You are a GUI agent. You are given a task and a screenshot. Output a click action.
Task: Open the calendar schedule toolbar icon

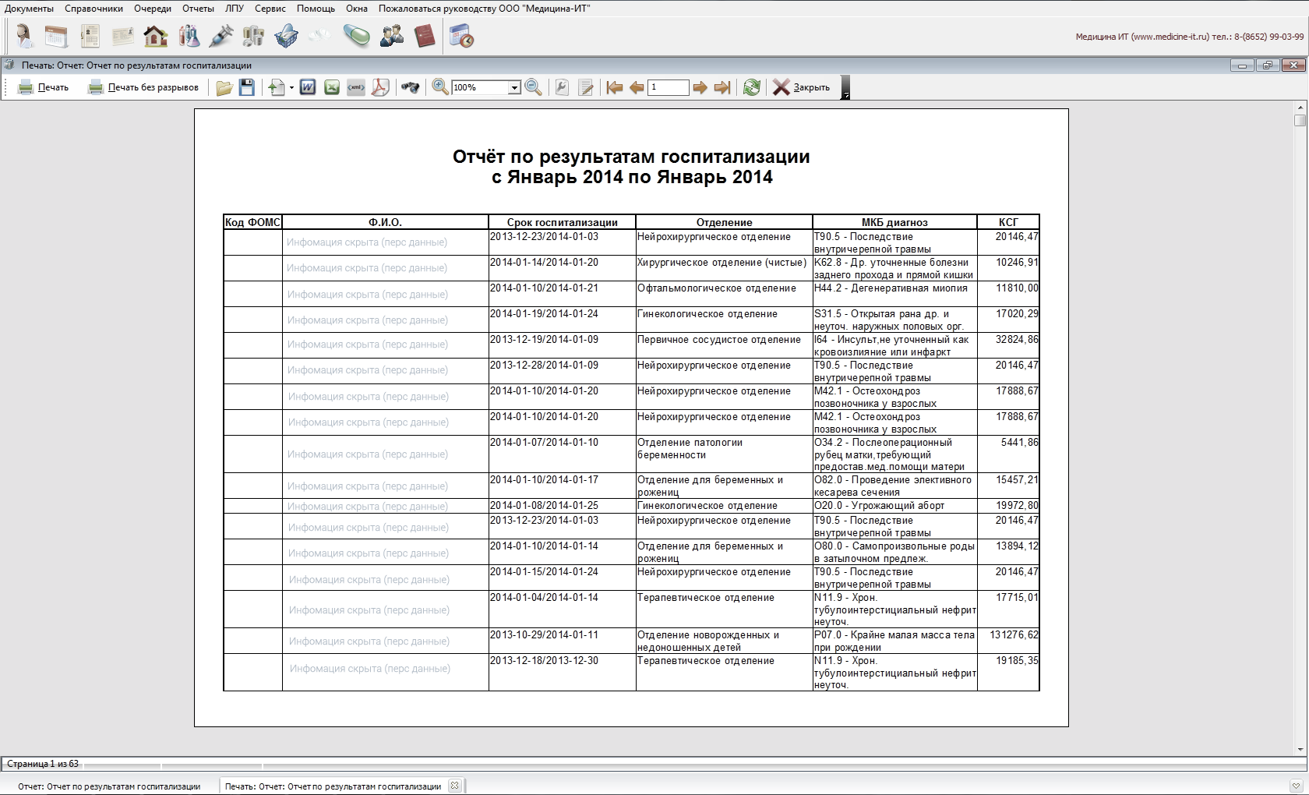(x=56, y=36)
